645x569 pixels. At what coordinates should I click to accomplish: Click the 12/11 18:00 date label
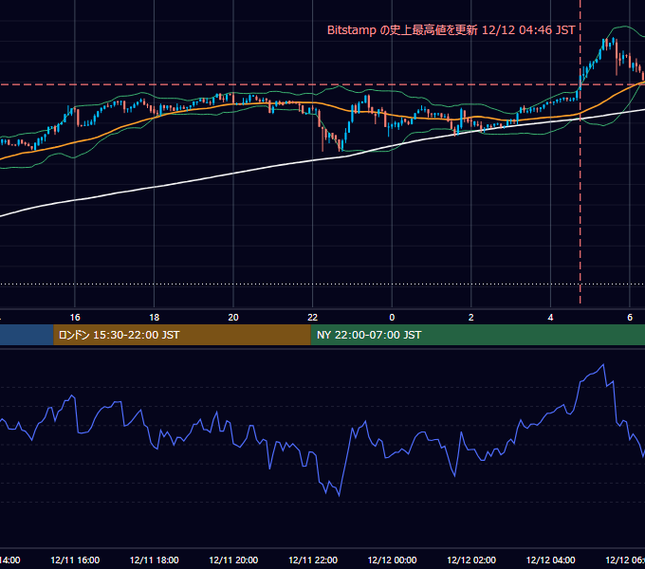click(x=155, y=560)
